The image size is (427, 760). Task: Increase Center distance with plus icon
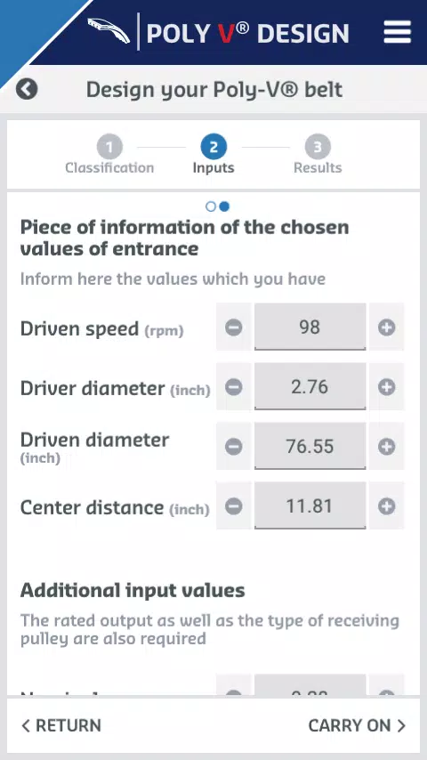pos(386,506)
